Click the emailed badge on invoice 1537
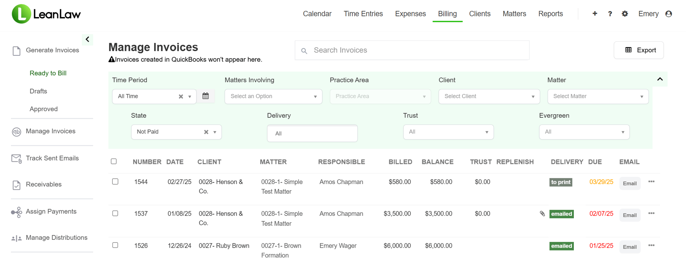686x260 pixels. [x=561, y=214]
